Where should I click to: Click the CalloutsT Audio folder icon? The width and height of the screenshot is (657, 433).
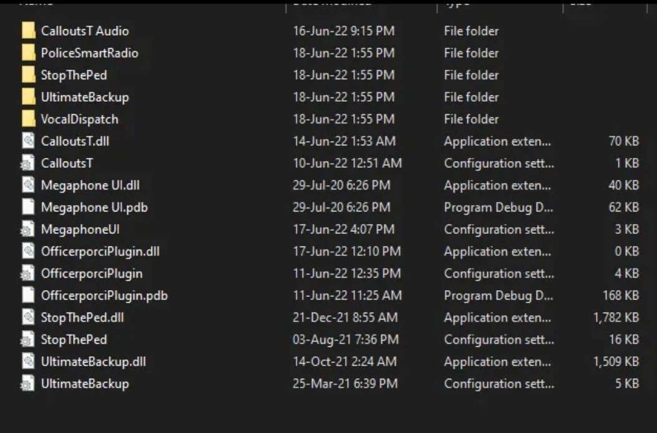[x=28, y=31]
